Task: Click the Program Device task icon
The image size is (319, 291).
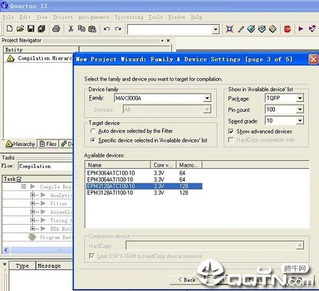Action: pyautogui.click(x=32, y=237)
